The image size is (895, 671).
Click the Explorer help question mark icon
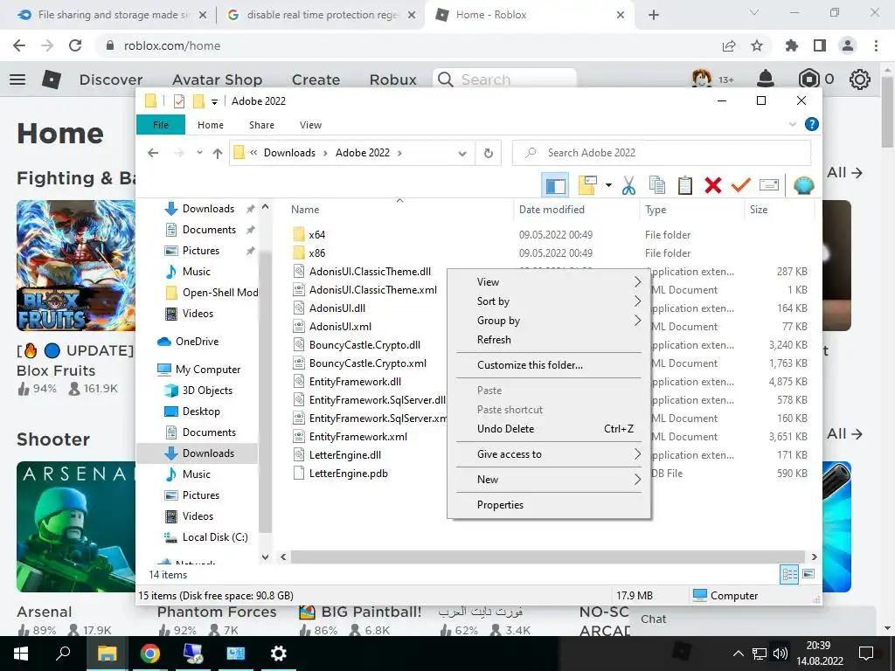click(x=811, y=124)
